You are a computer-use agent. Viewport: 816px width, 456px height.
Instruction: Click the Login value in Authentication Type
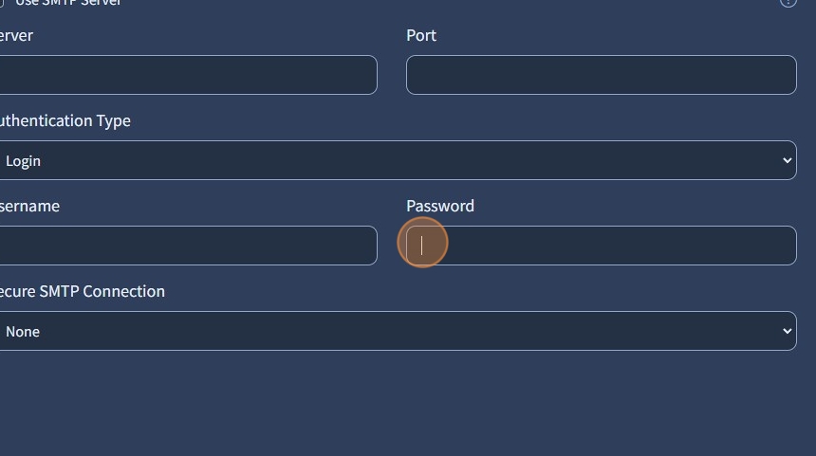tap(23, 161)
